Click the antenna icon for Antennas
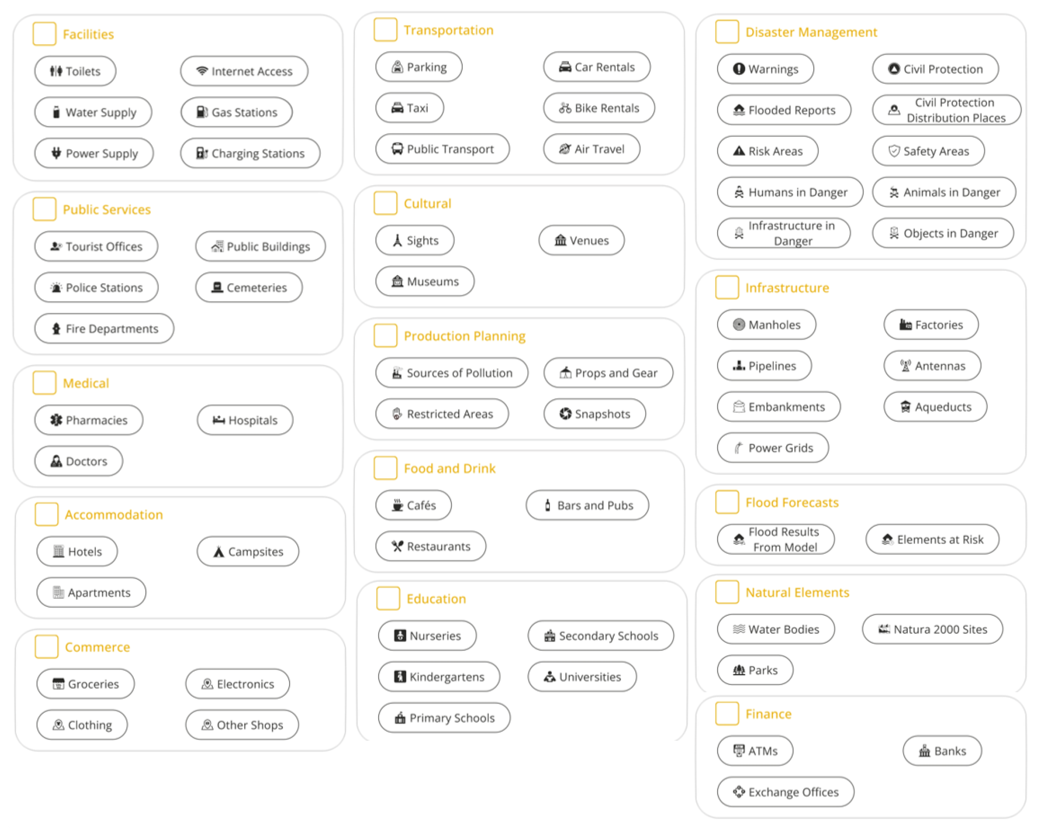1039x831 pixels. pyautogui.click(x=905, y=366)
